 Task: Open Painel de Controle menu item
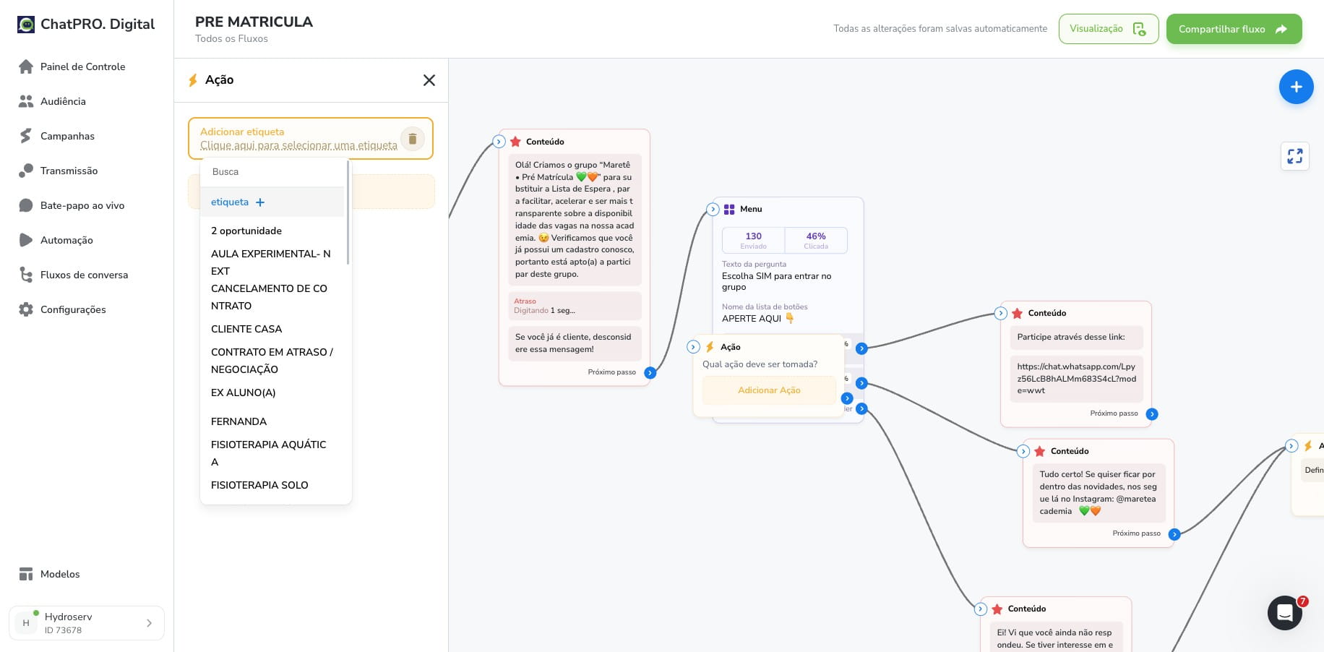(82, 67)
